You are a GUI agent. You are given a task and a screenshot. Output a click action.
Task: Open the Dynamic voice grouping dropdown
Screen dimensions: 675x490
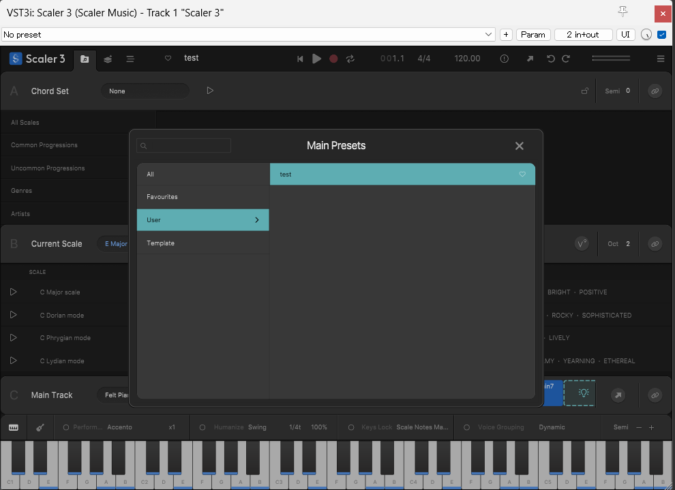pos(552,427)
